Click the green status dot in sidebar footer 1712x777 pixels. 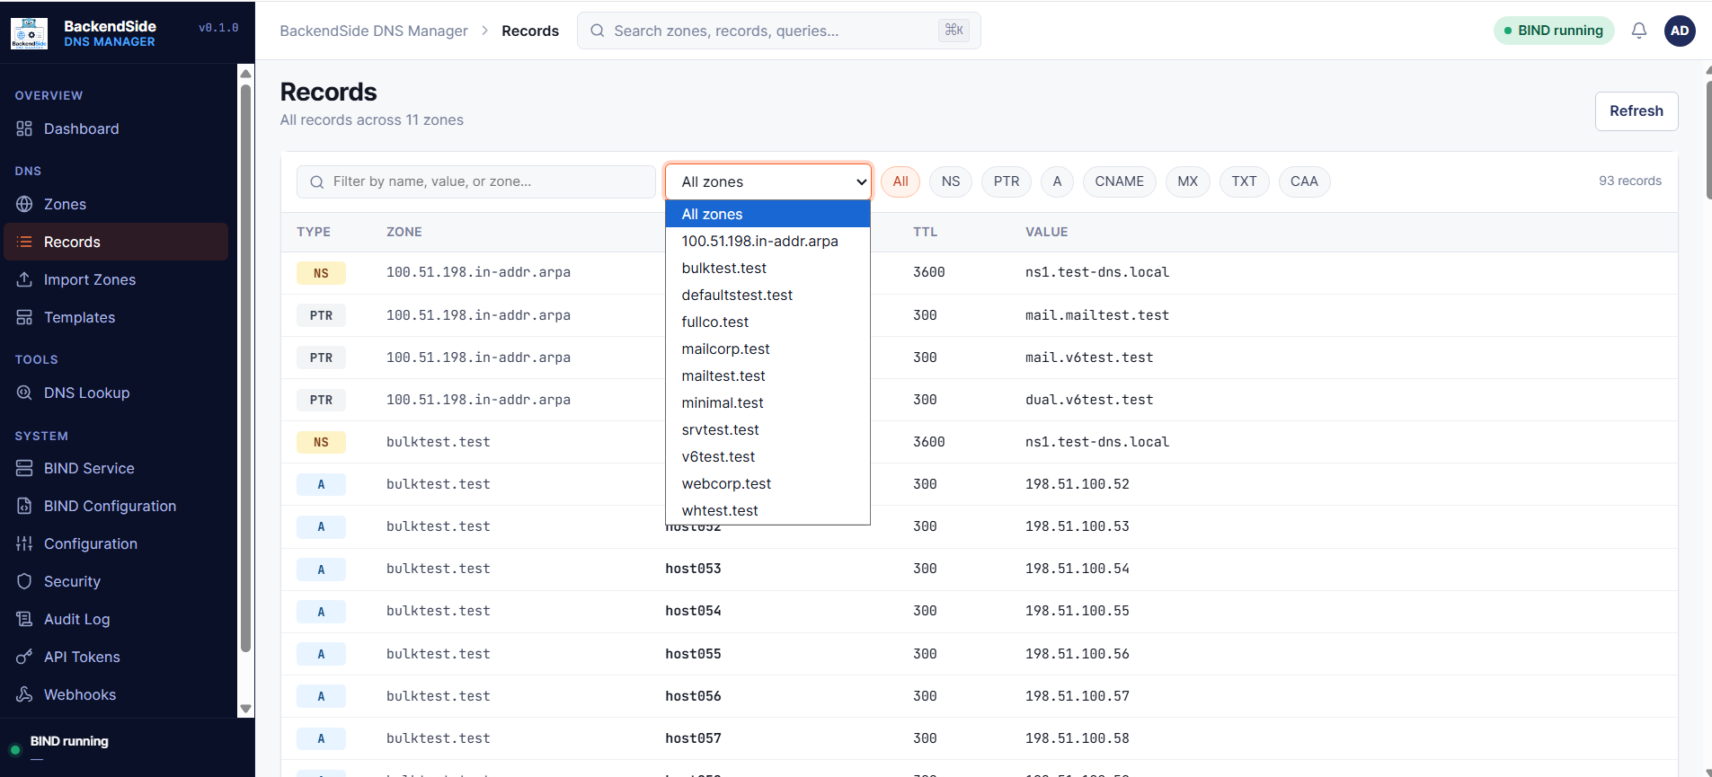tap(15, 749)
